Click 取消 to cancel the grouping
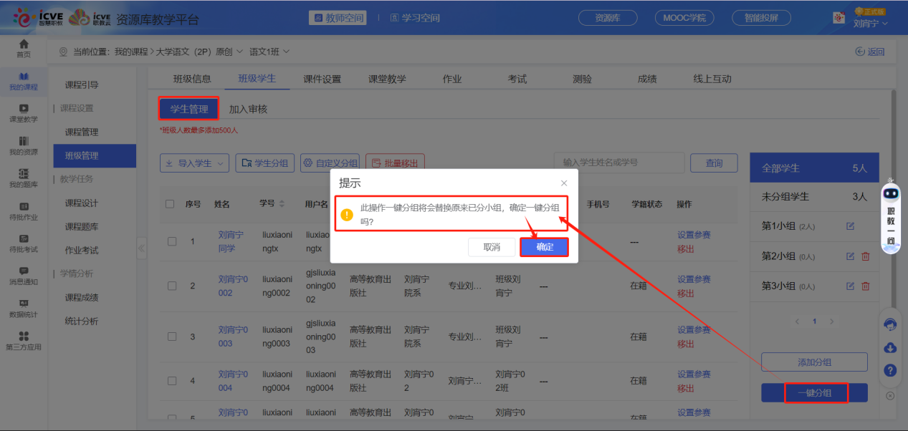The height and width of the screenshot is (431, 908). (492, 247)
